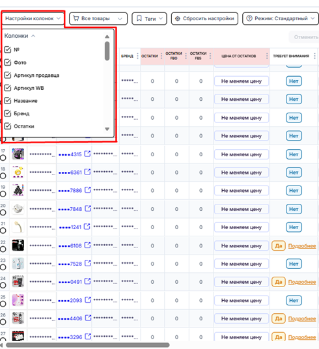Collapse the Колонки section
This screenshot has width=319, height=349.
pos(20,36)
